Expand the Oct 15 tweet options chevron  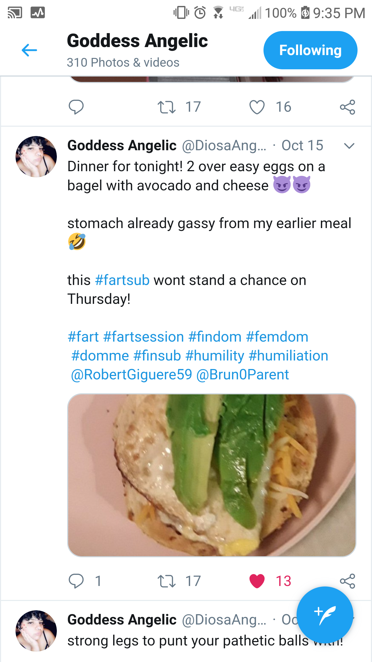pos(349,146)
